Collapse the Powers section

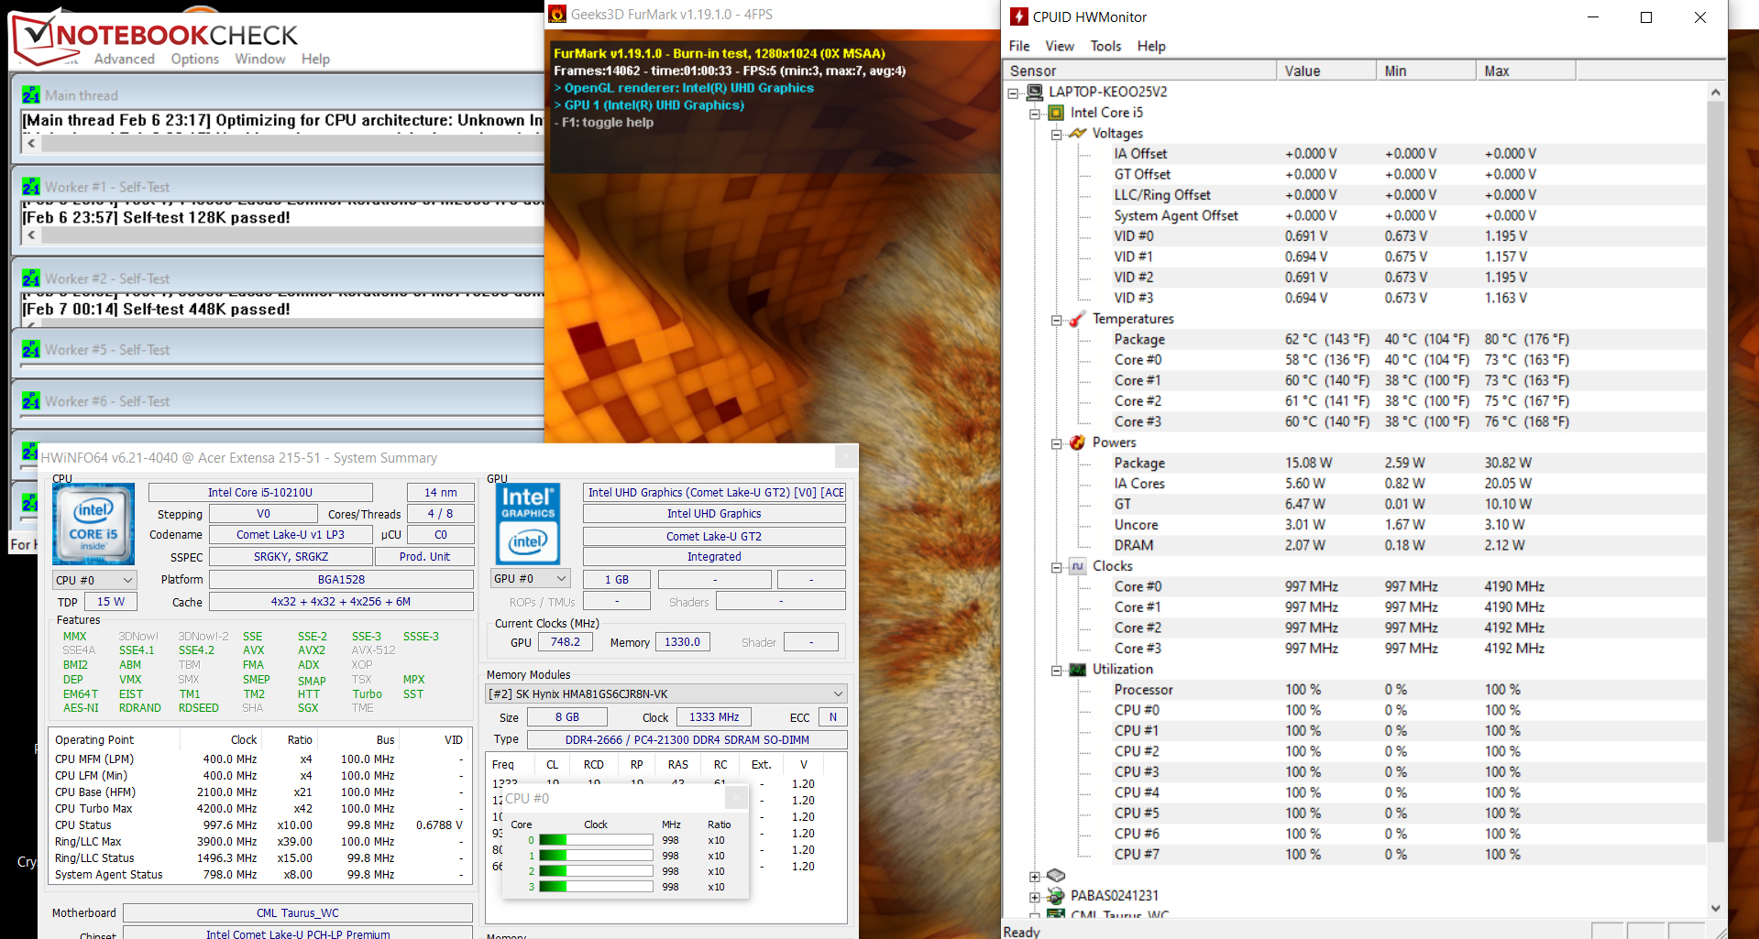[x=1057, y=443]
